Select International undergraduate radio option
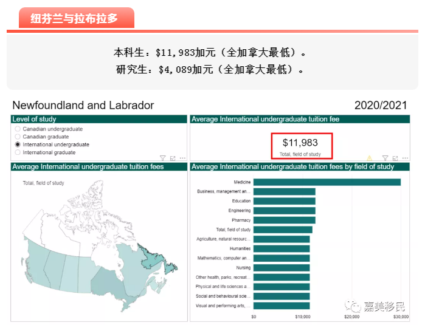The image size is (422, 331). point(18,145)
